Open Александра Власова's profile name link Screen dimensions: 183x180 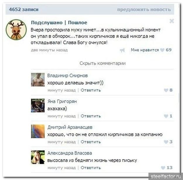tap(70, 153)
